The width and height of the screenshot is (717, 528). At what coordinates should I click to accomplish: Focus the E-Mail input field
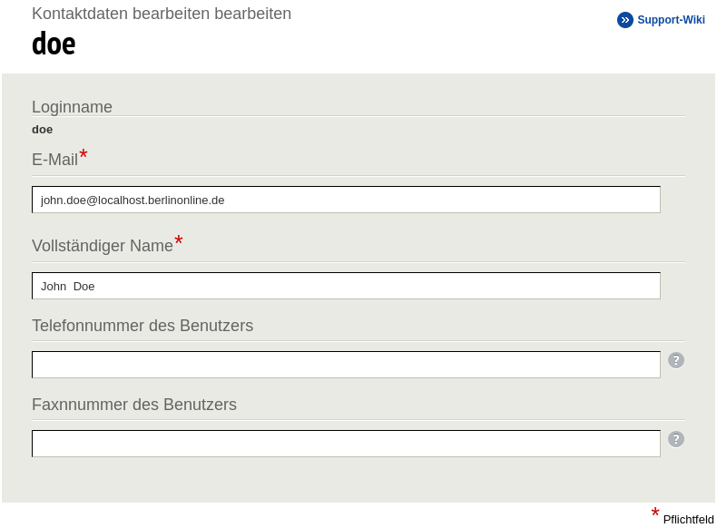tap(346, 200)
